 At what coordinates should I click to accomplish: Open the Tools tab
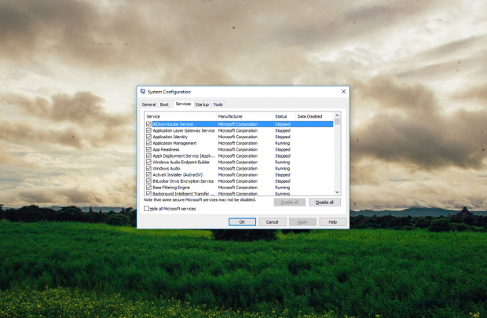[218, 104]
